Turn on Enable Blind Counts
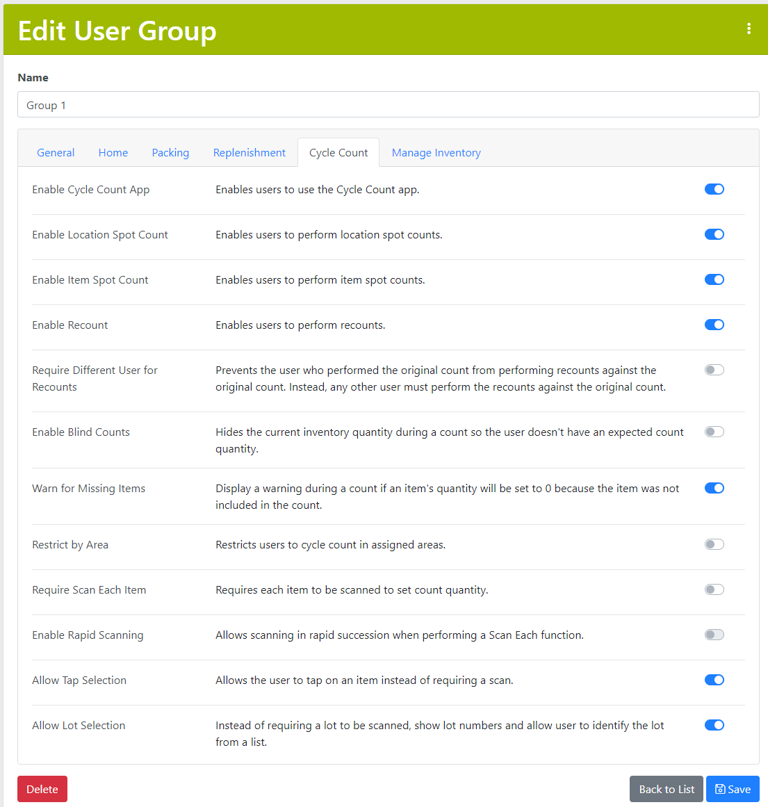 (714, 432)
